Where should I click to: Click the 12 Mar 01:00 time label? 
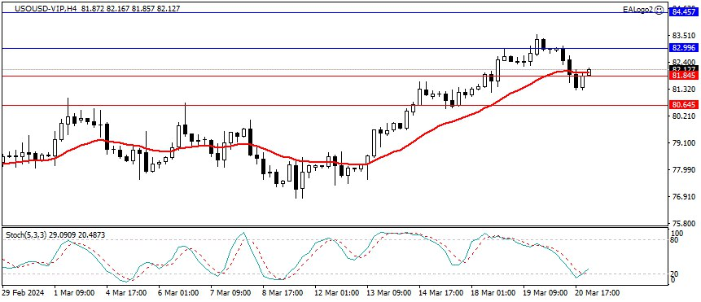pos(336,293)
